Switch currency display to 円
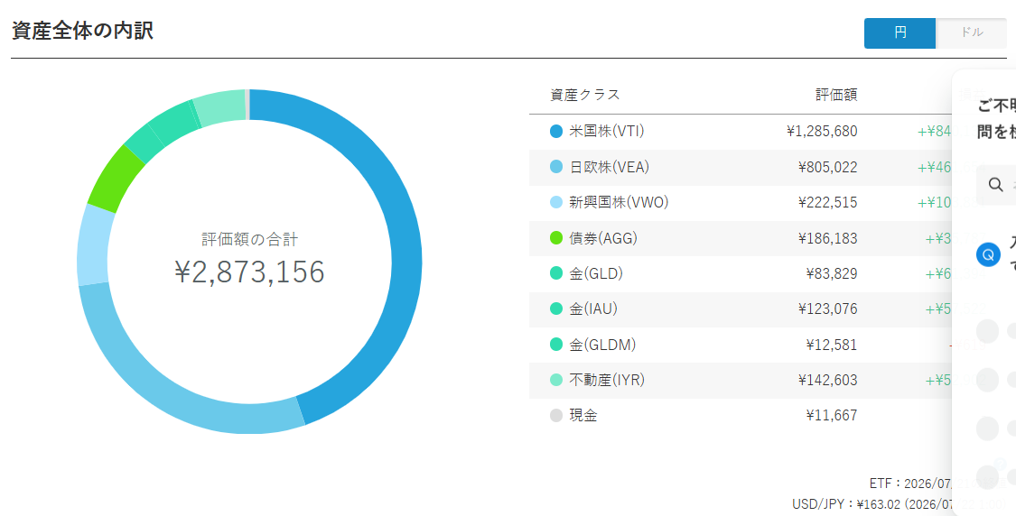Image resolution: width=1016 pixels, height=516 pixels. click(900, 33)
